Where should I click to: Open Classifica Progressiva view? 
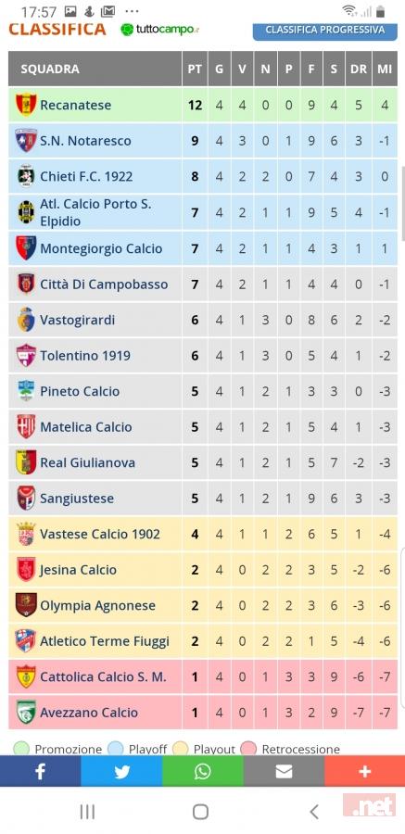[324, 31]
